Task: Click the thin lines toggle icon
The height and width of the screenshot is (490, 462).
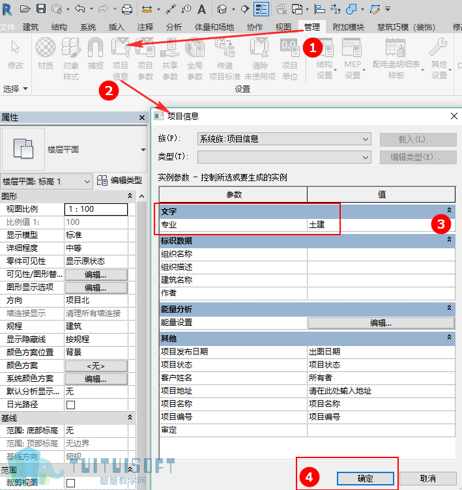Action: click(261, 9)
